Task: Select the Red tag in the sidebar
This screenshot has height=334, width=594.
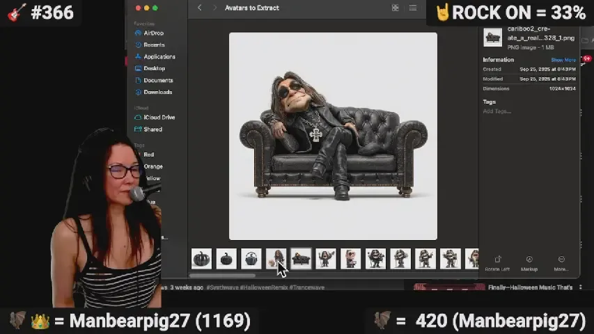Action: click(x=148, y=154)
